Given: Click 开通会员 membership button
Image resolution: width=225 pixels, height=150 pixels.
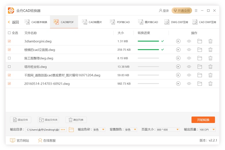Looking at the screenshot, I should point(182,11).
